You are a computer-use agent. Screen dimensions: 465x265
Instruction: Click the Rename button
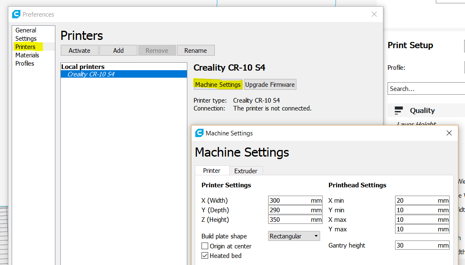196,50
